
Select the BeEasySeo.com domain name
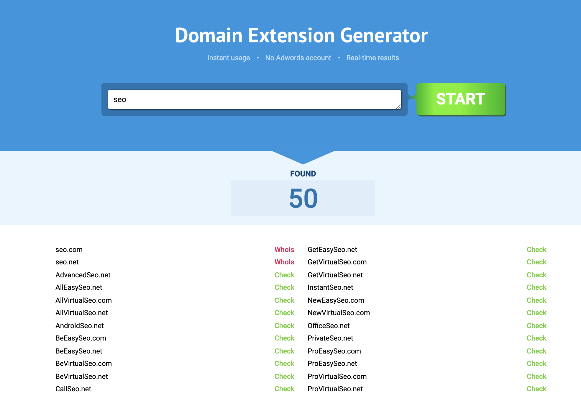[81, 338]
